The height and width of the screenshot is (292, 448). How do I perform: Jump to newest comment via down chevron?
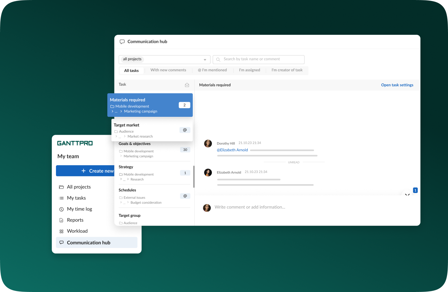pyautogui.click(x=407, y=194)
